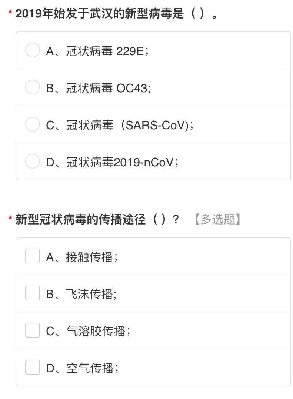Select radio button for option B OC43
The image size is (293, 399).
click(x=32, y=87)
